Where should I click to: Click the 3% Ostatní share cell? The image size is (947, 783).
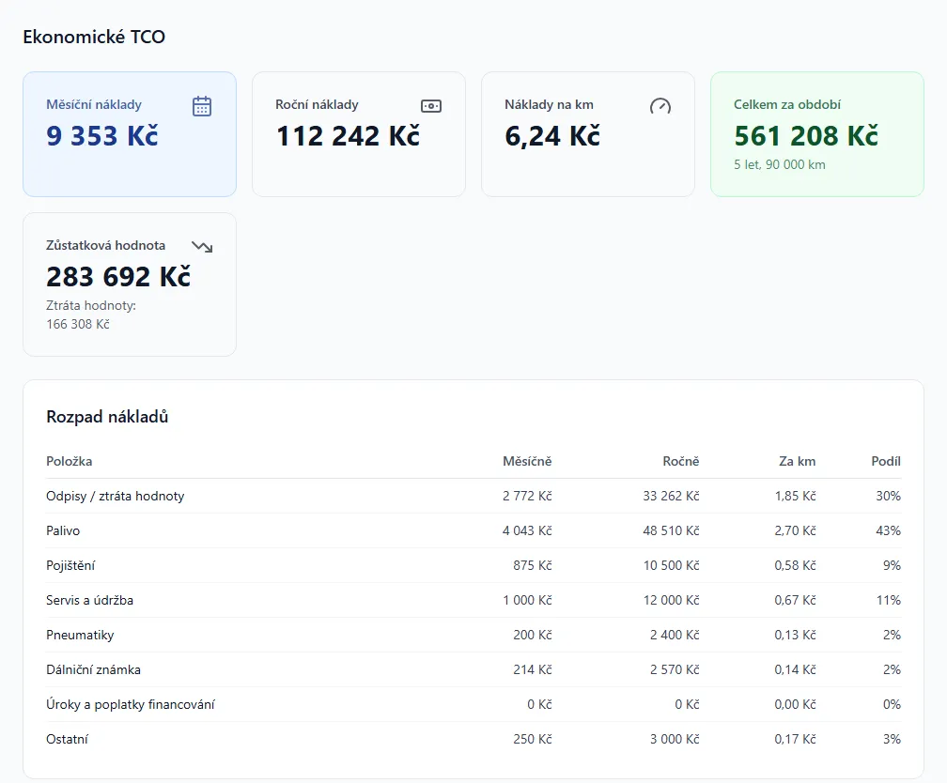click(892, 739)
